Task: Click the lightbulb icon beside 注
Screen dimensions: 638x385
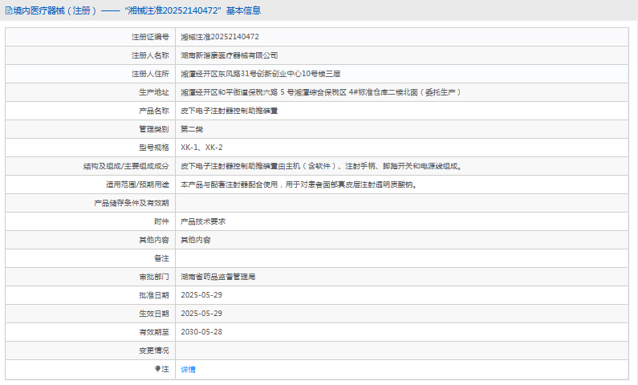Action: pyautogui.click(x=157, y=369)
